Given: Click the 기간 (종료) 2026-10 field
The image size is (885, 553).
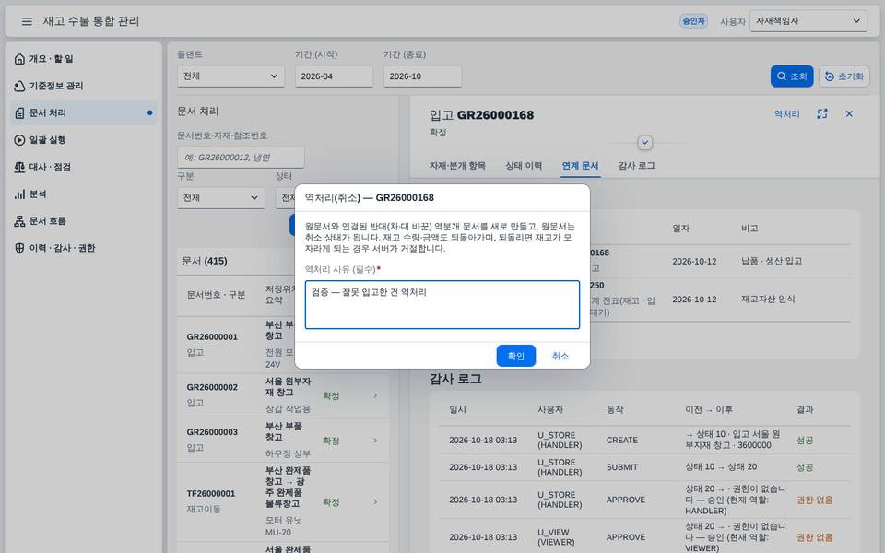Looking at the screenshot, I should click(x=423, y=76).
